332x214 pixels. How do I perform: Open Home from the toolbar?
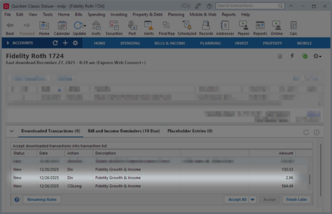coord(44,28)
